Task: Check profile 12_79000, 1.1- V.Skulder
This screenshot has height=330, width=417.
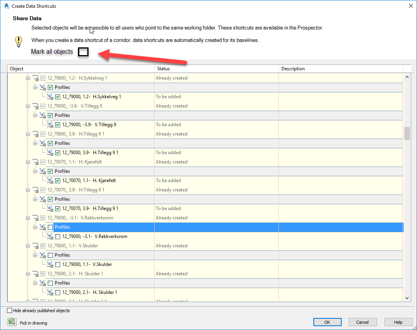Action: [58, 264]
